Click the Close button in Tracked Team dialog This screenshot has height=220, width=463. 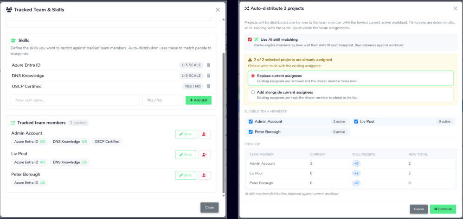(x=209, y=207)
